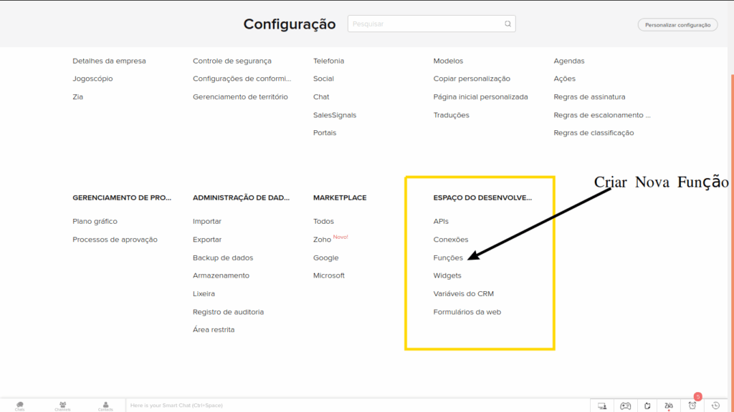Open Modelos link
This screenshot has width=734, height=412.
[448, 61]
